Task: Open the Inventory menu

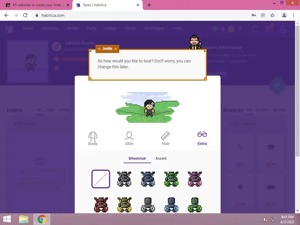Action: point(50,28)
